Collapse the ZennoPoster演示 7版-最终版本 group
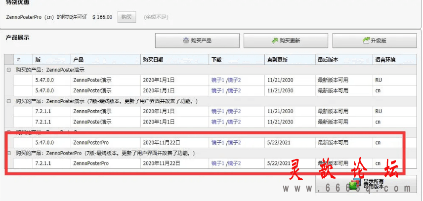Viewport: 423px width, 201px height. (x=8, y=101)
